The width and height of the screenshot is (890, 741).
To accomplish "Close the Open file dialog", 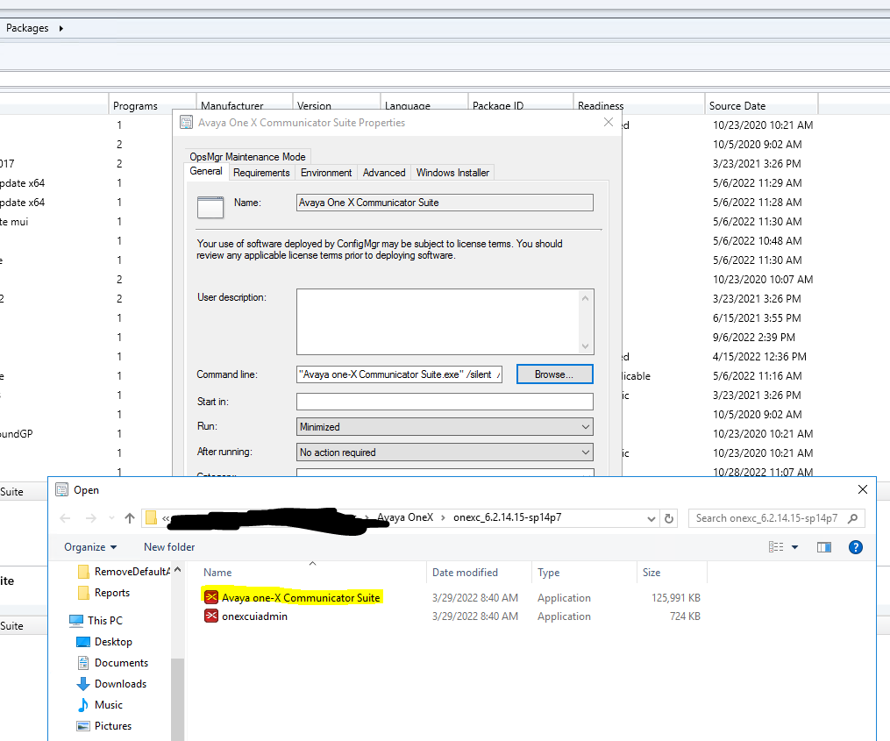I will (863, 489).
